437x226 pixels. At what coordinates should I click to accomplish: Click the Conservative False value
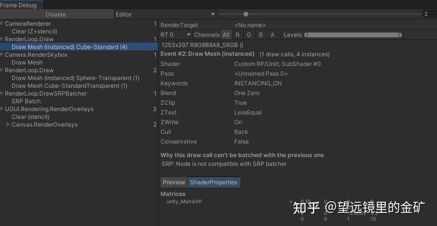242,142
